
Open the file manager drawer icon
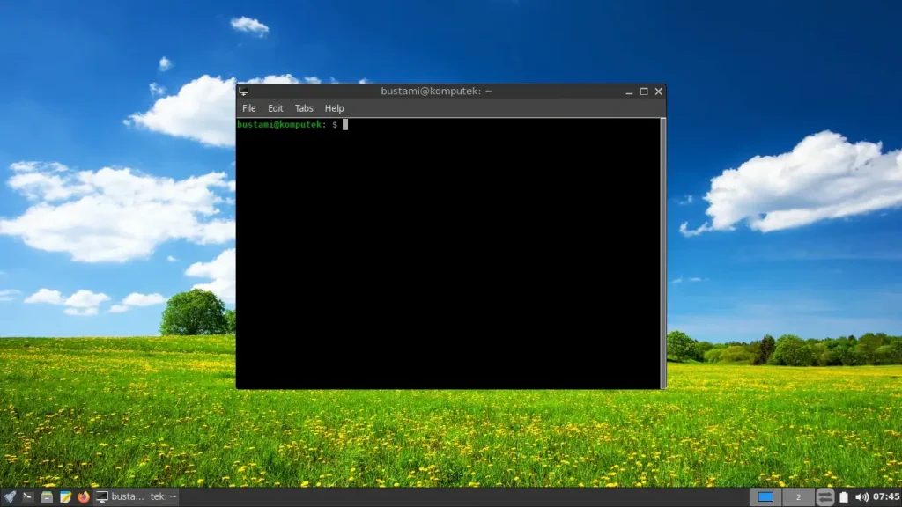coord(47,496)
